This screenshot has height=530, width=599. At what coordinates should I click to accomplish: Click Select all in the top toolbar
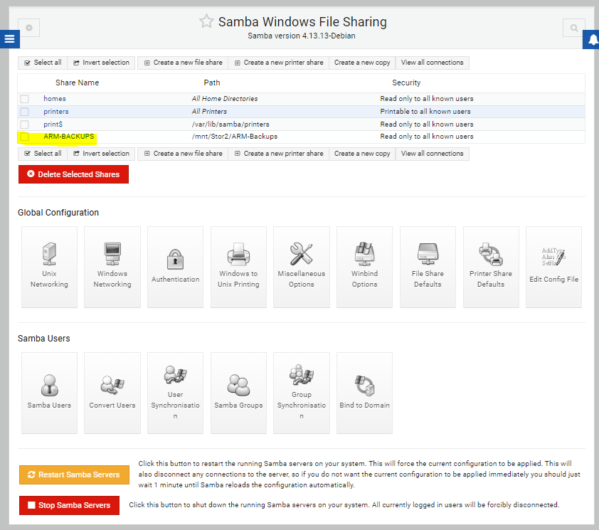43,63
